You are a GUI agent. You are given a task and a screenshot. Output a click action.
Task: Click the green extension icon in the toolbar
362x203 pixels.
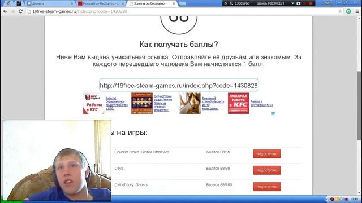tap(348, 11)
